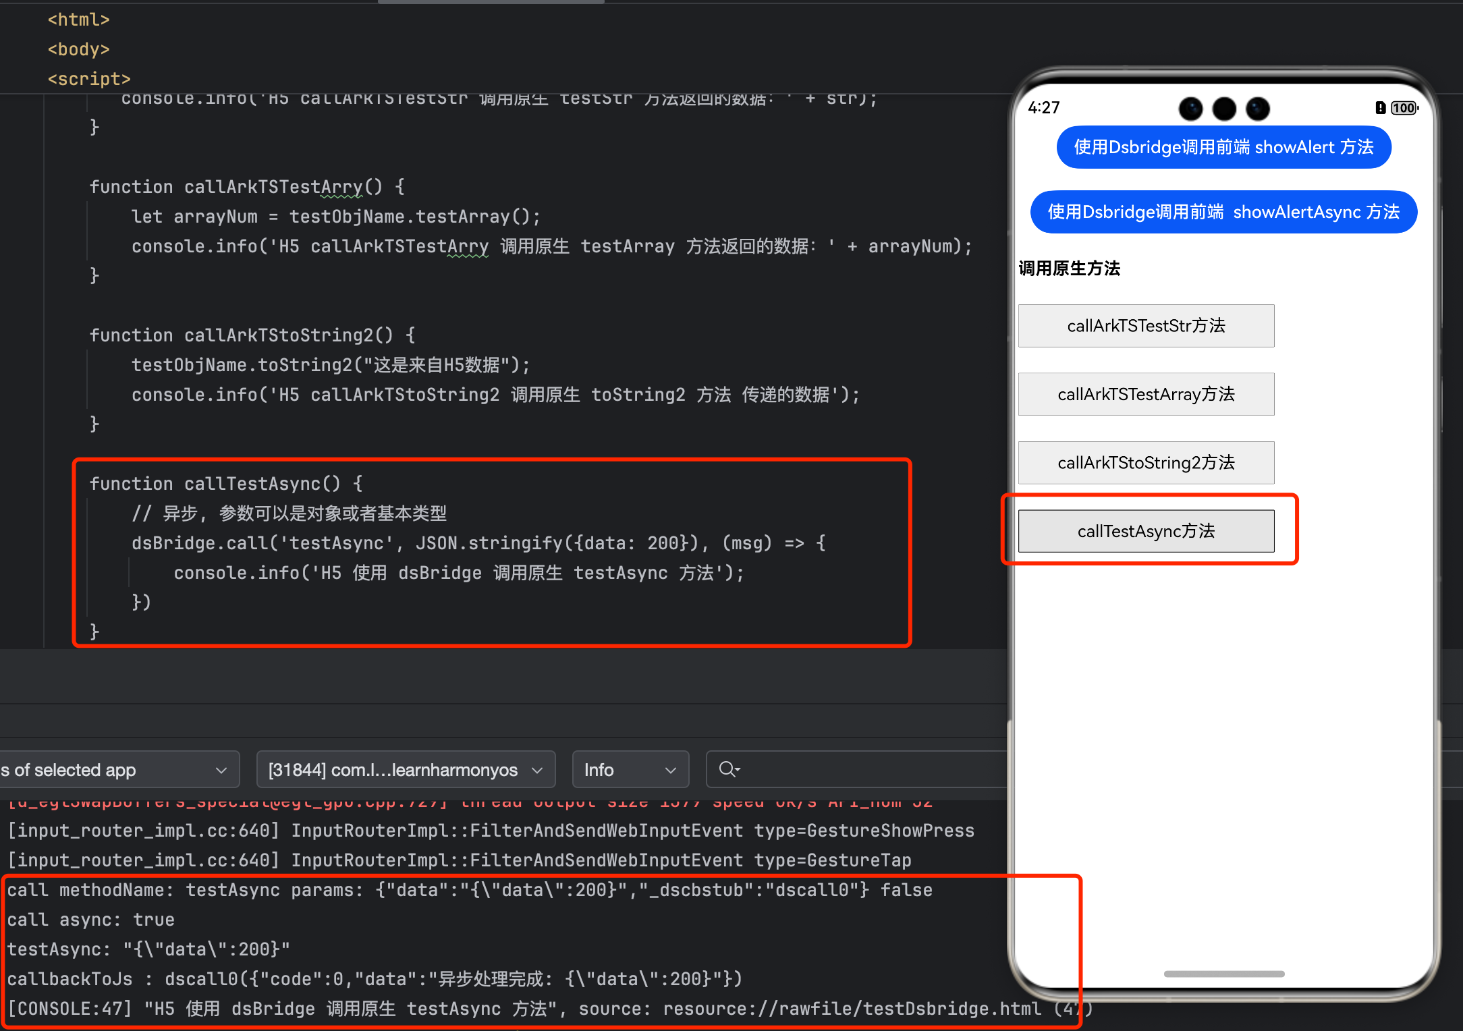Click the 'call methodName: testAsync' log line
Viewport: 1463px width, 1031px height.
pyautogui.click(x=470, y=890)
